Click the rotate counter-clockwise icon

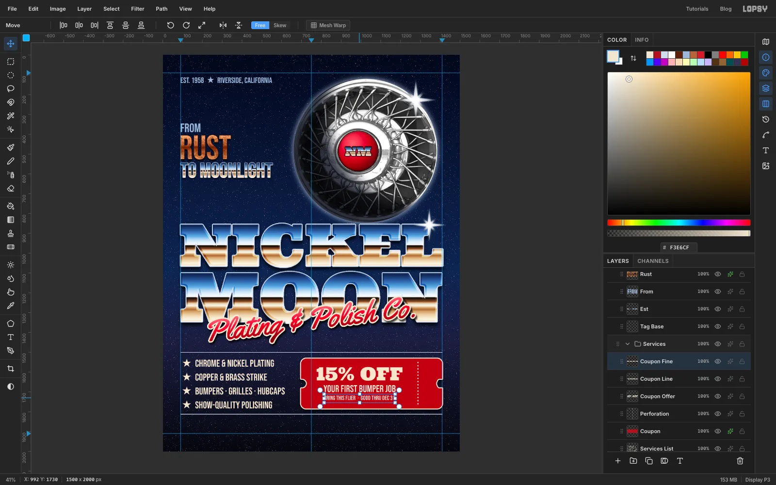pos(170,25)
